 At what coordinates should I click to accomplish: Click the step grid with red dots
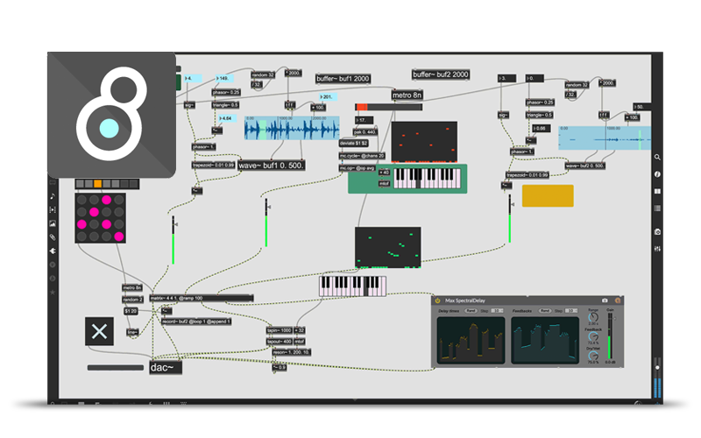click(x=424, y=142)
